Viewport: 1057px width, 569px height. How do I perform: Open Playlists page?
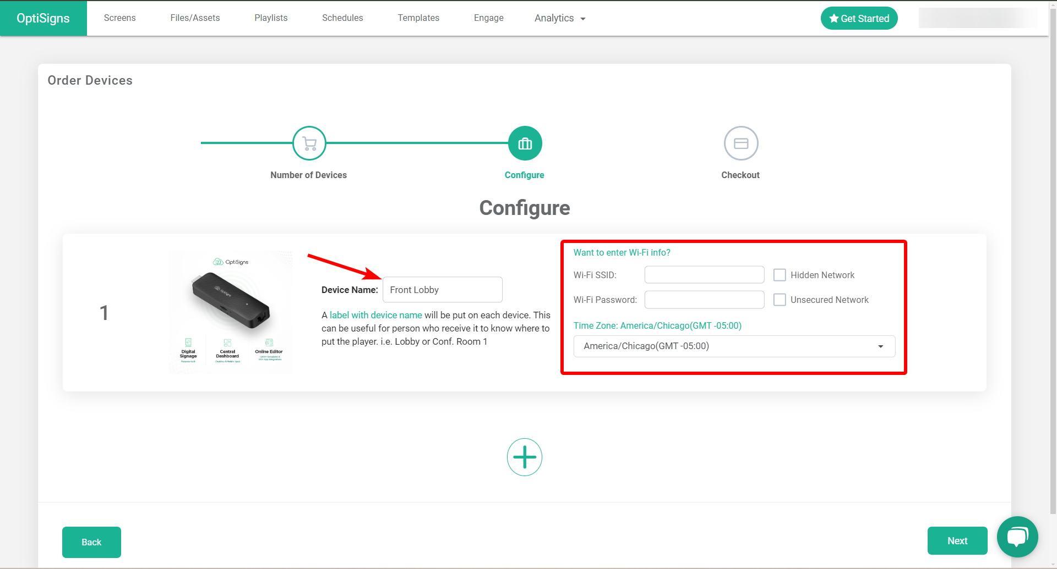(271, 18)
